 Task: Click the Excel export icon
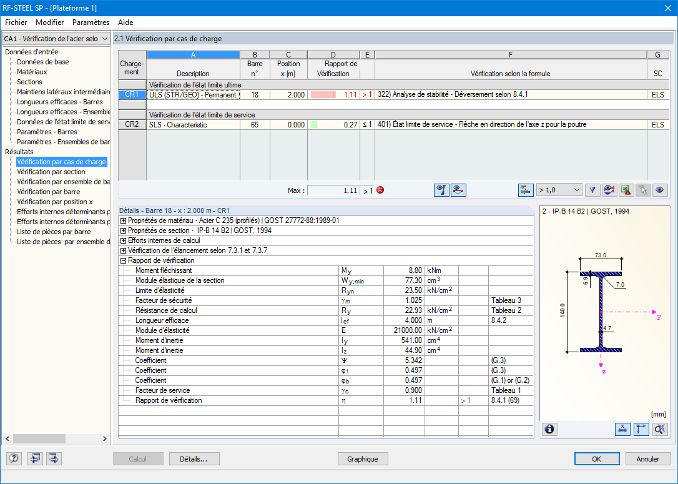[626, 190]
